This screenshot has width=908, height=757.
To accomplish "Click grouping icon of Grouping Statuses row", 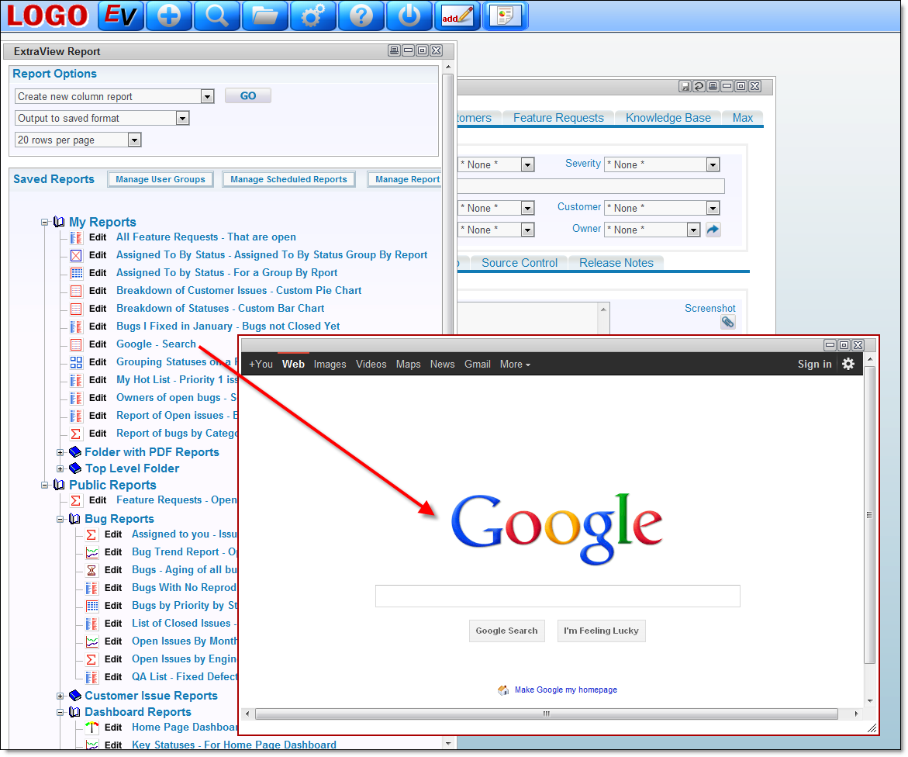I will [76, 362].
